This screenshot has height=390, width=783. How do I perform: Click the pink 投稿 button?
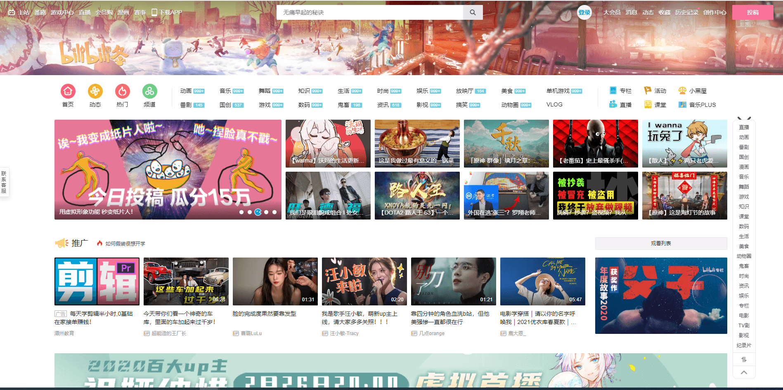click(x=753, y=12)
